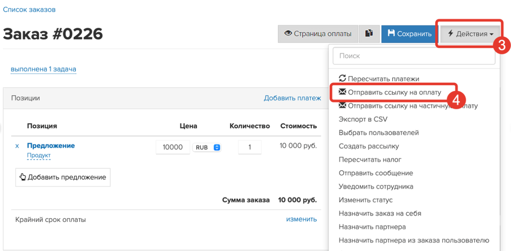Screen dimensions: 511x251
Task: Click the copy order icon button
Action: point(369,34)
